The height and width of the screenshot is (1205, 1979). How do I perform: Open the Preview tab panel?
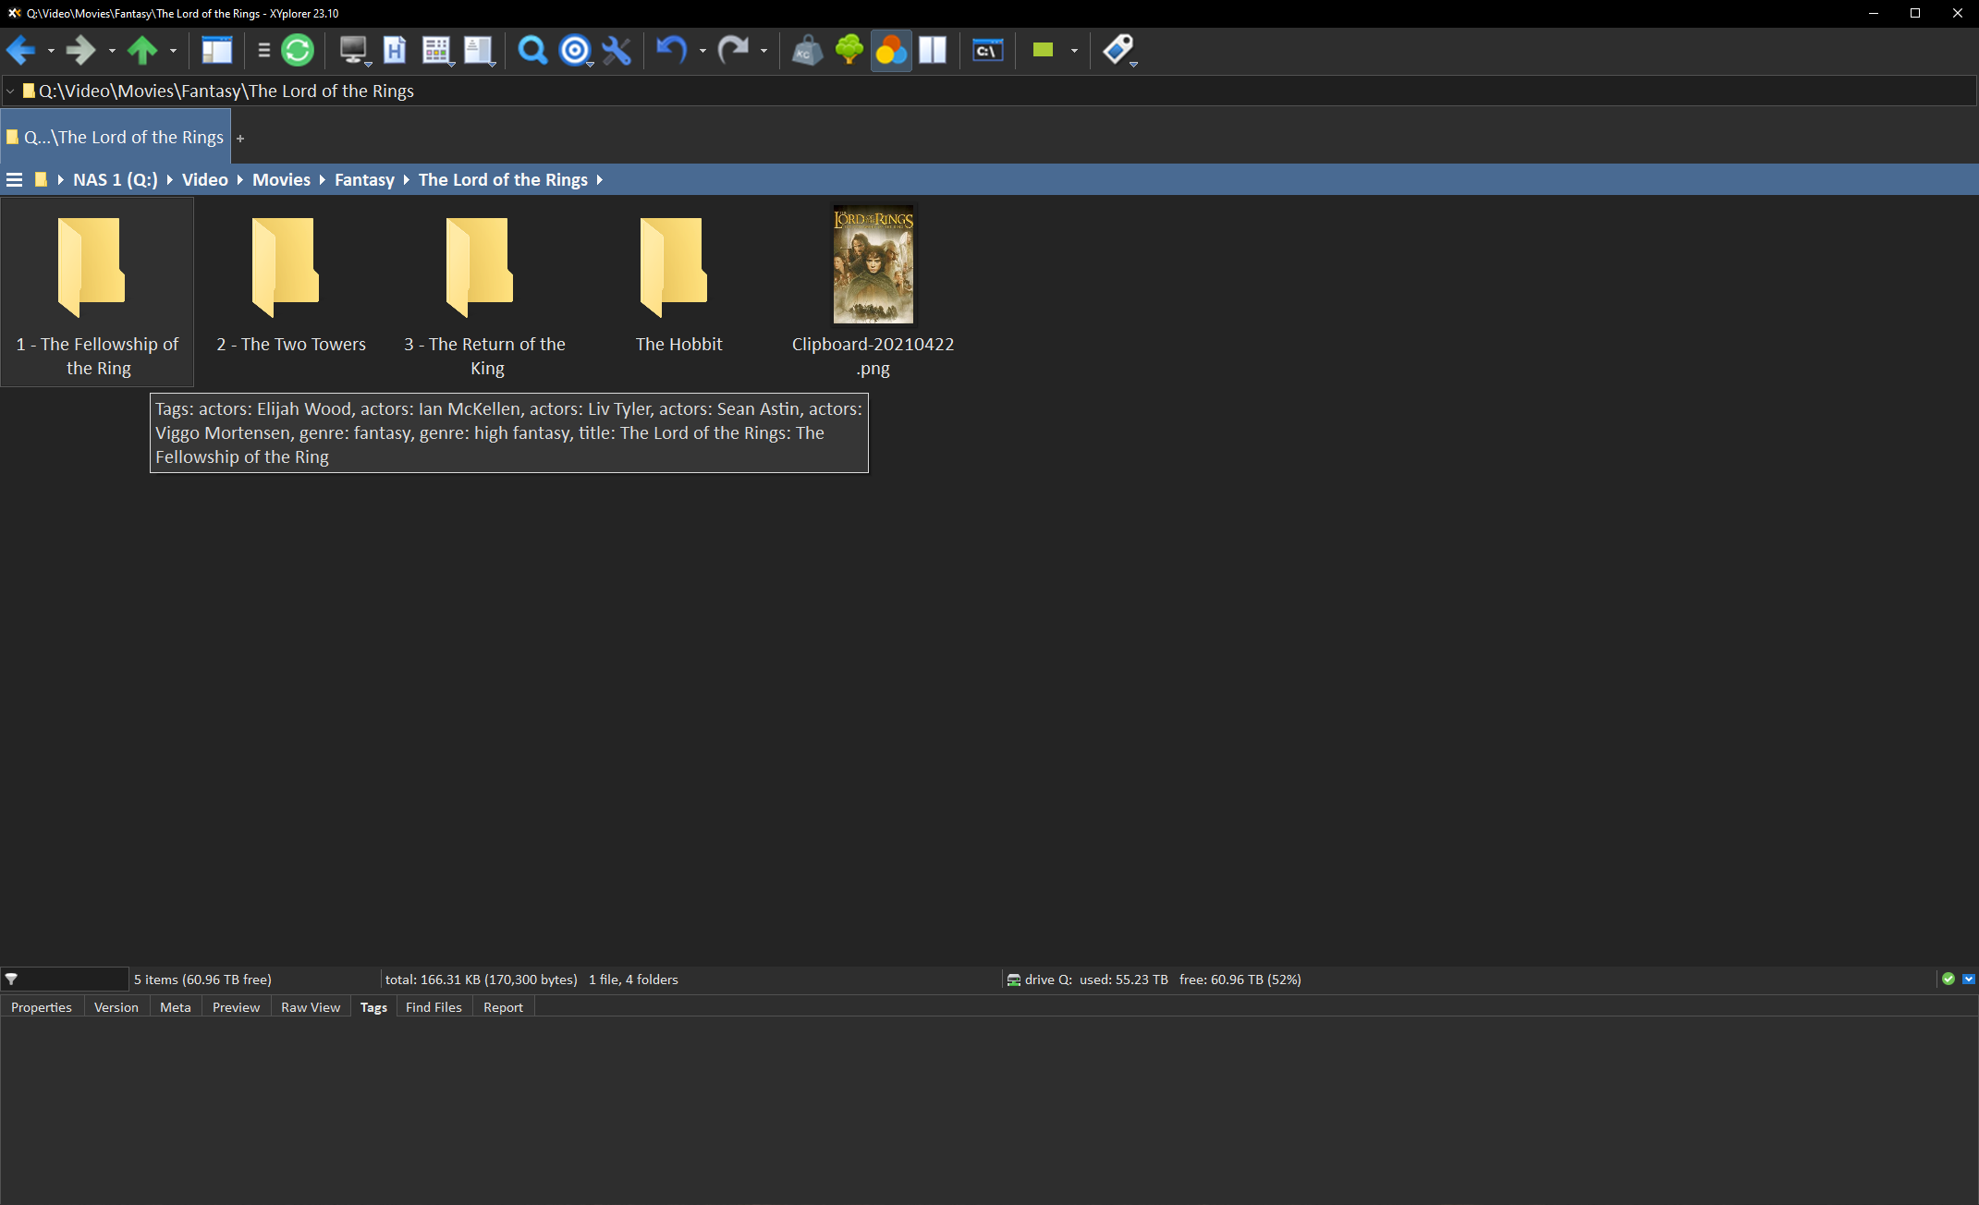[x=235, y=1007]
